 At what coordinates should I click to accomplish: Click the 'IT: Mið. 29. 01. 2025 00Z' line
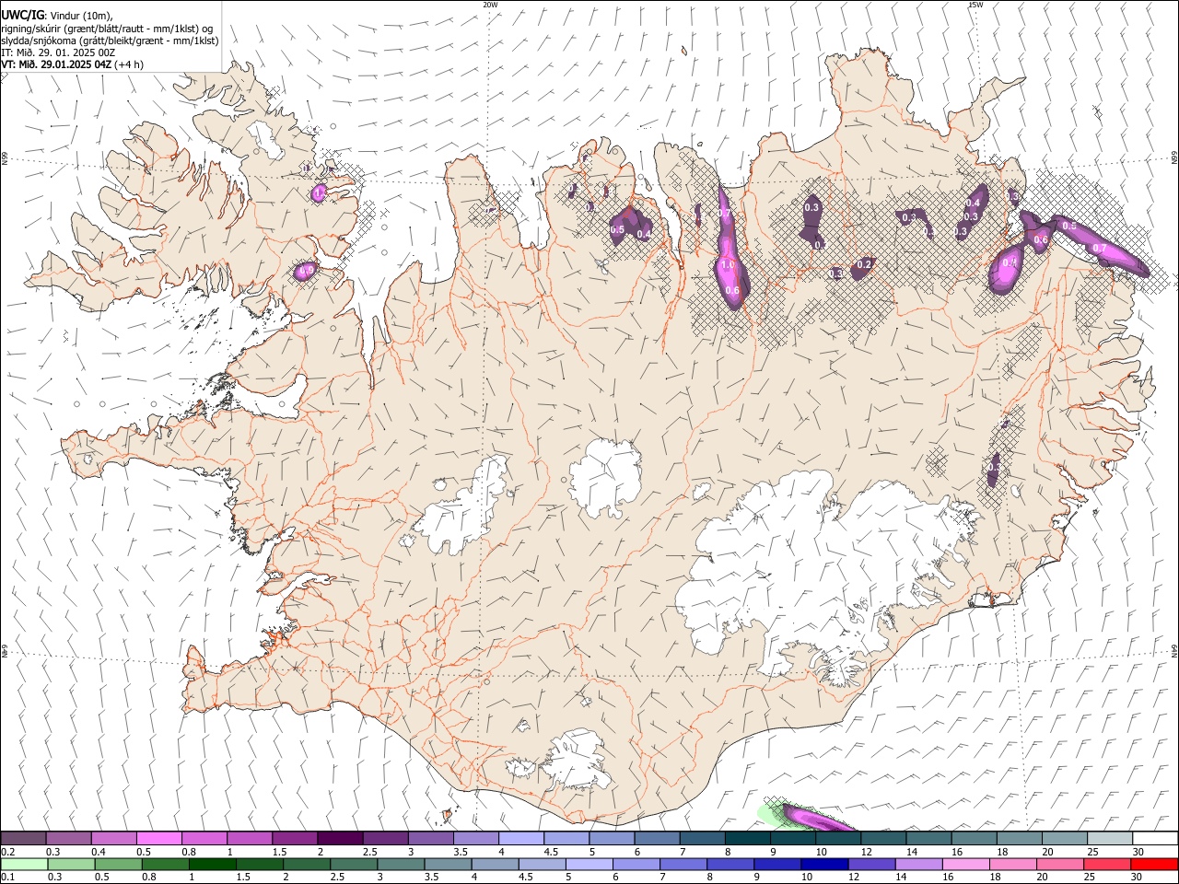click(x=58, y=52)
